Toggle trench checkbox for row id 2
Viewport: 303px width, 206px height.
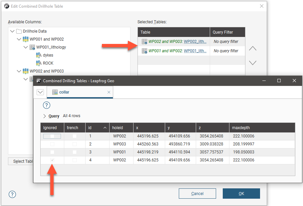point(74,144)
